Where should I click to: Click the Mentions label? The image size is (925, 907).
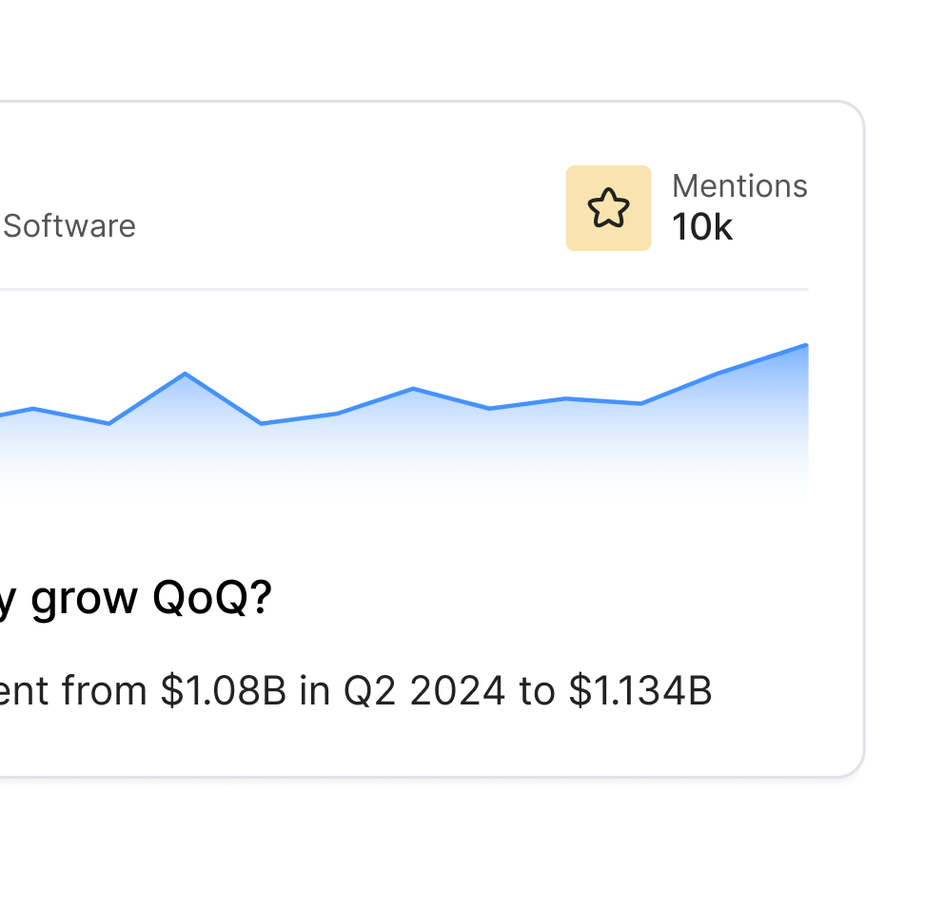pos(739,186)
